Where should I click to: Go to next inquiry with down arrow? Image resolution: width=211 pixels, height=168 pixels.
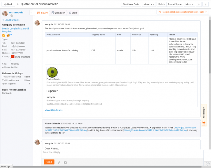pyautogui.click(x=205, y=4)
